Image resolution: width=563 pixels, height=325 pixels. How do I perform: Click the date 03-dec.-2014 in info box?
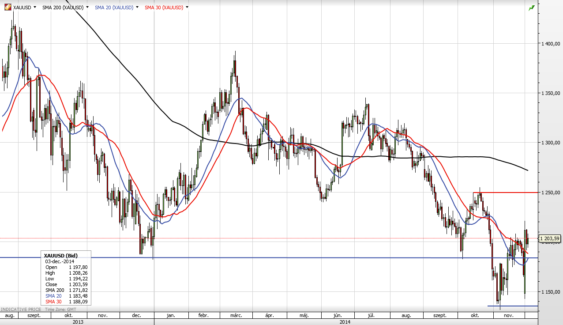click(x=60, y=261)
